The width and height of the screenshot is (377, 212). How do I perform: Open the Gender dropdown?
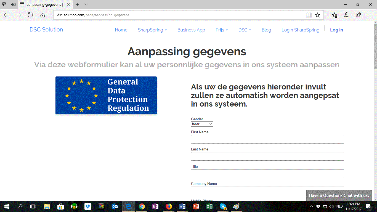click(x=202, y=124)
